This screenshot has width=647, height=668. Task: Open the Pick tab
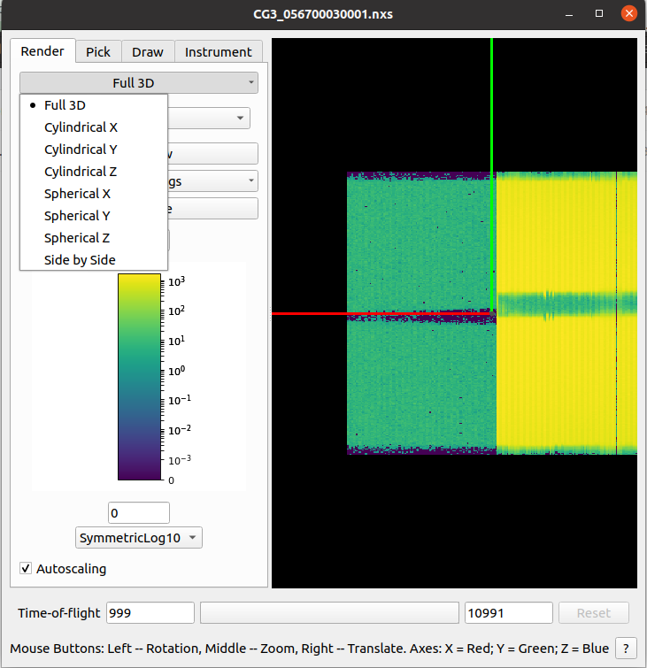click(x=98, y=52)
